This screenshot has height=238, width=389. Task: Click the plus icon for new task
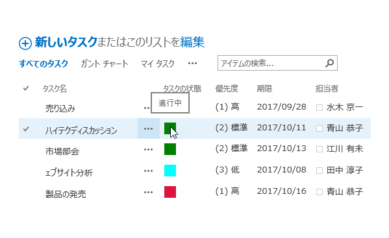click(25, 43)
